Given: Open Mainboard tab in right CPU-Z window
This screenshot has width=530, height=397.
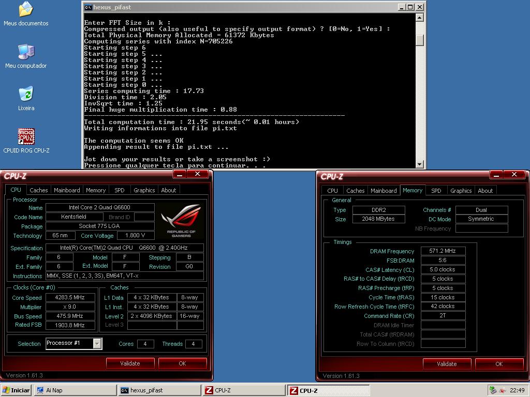Looking at the screenshot, I should 384,191.
